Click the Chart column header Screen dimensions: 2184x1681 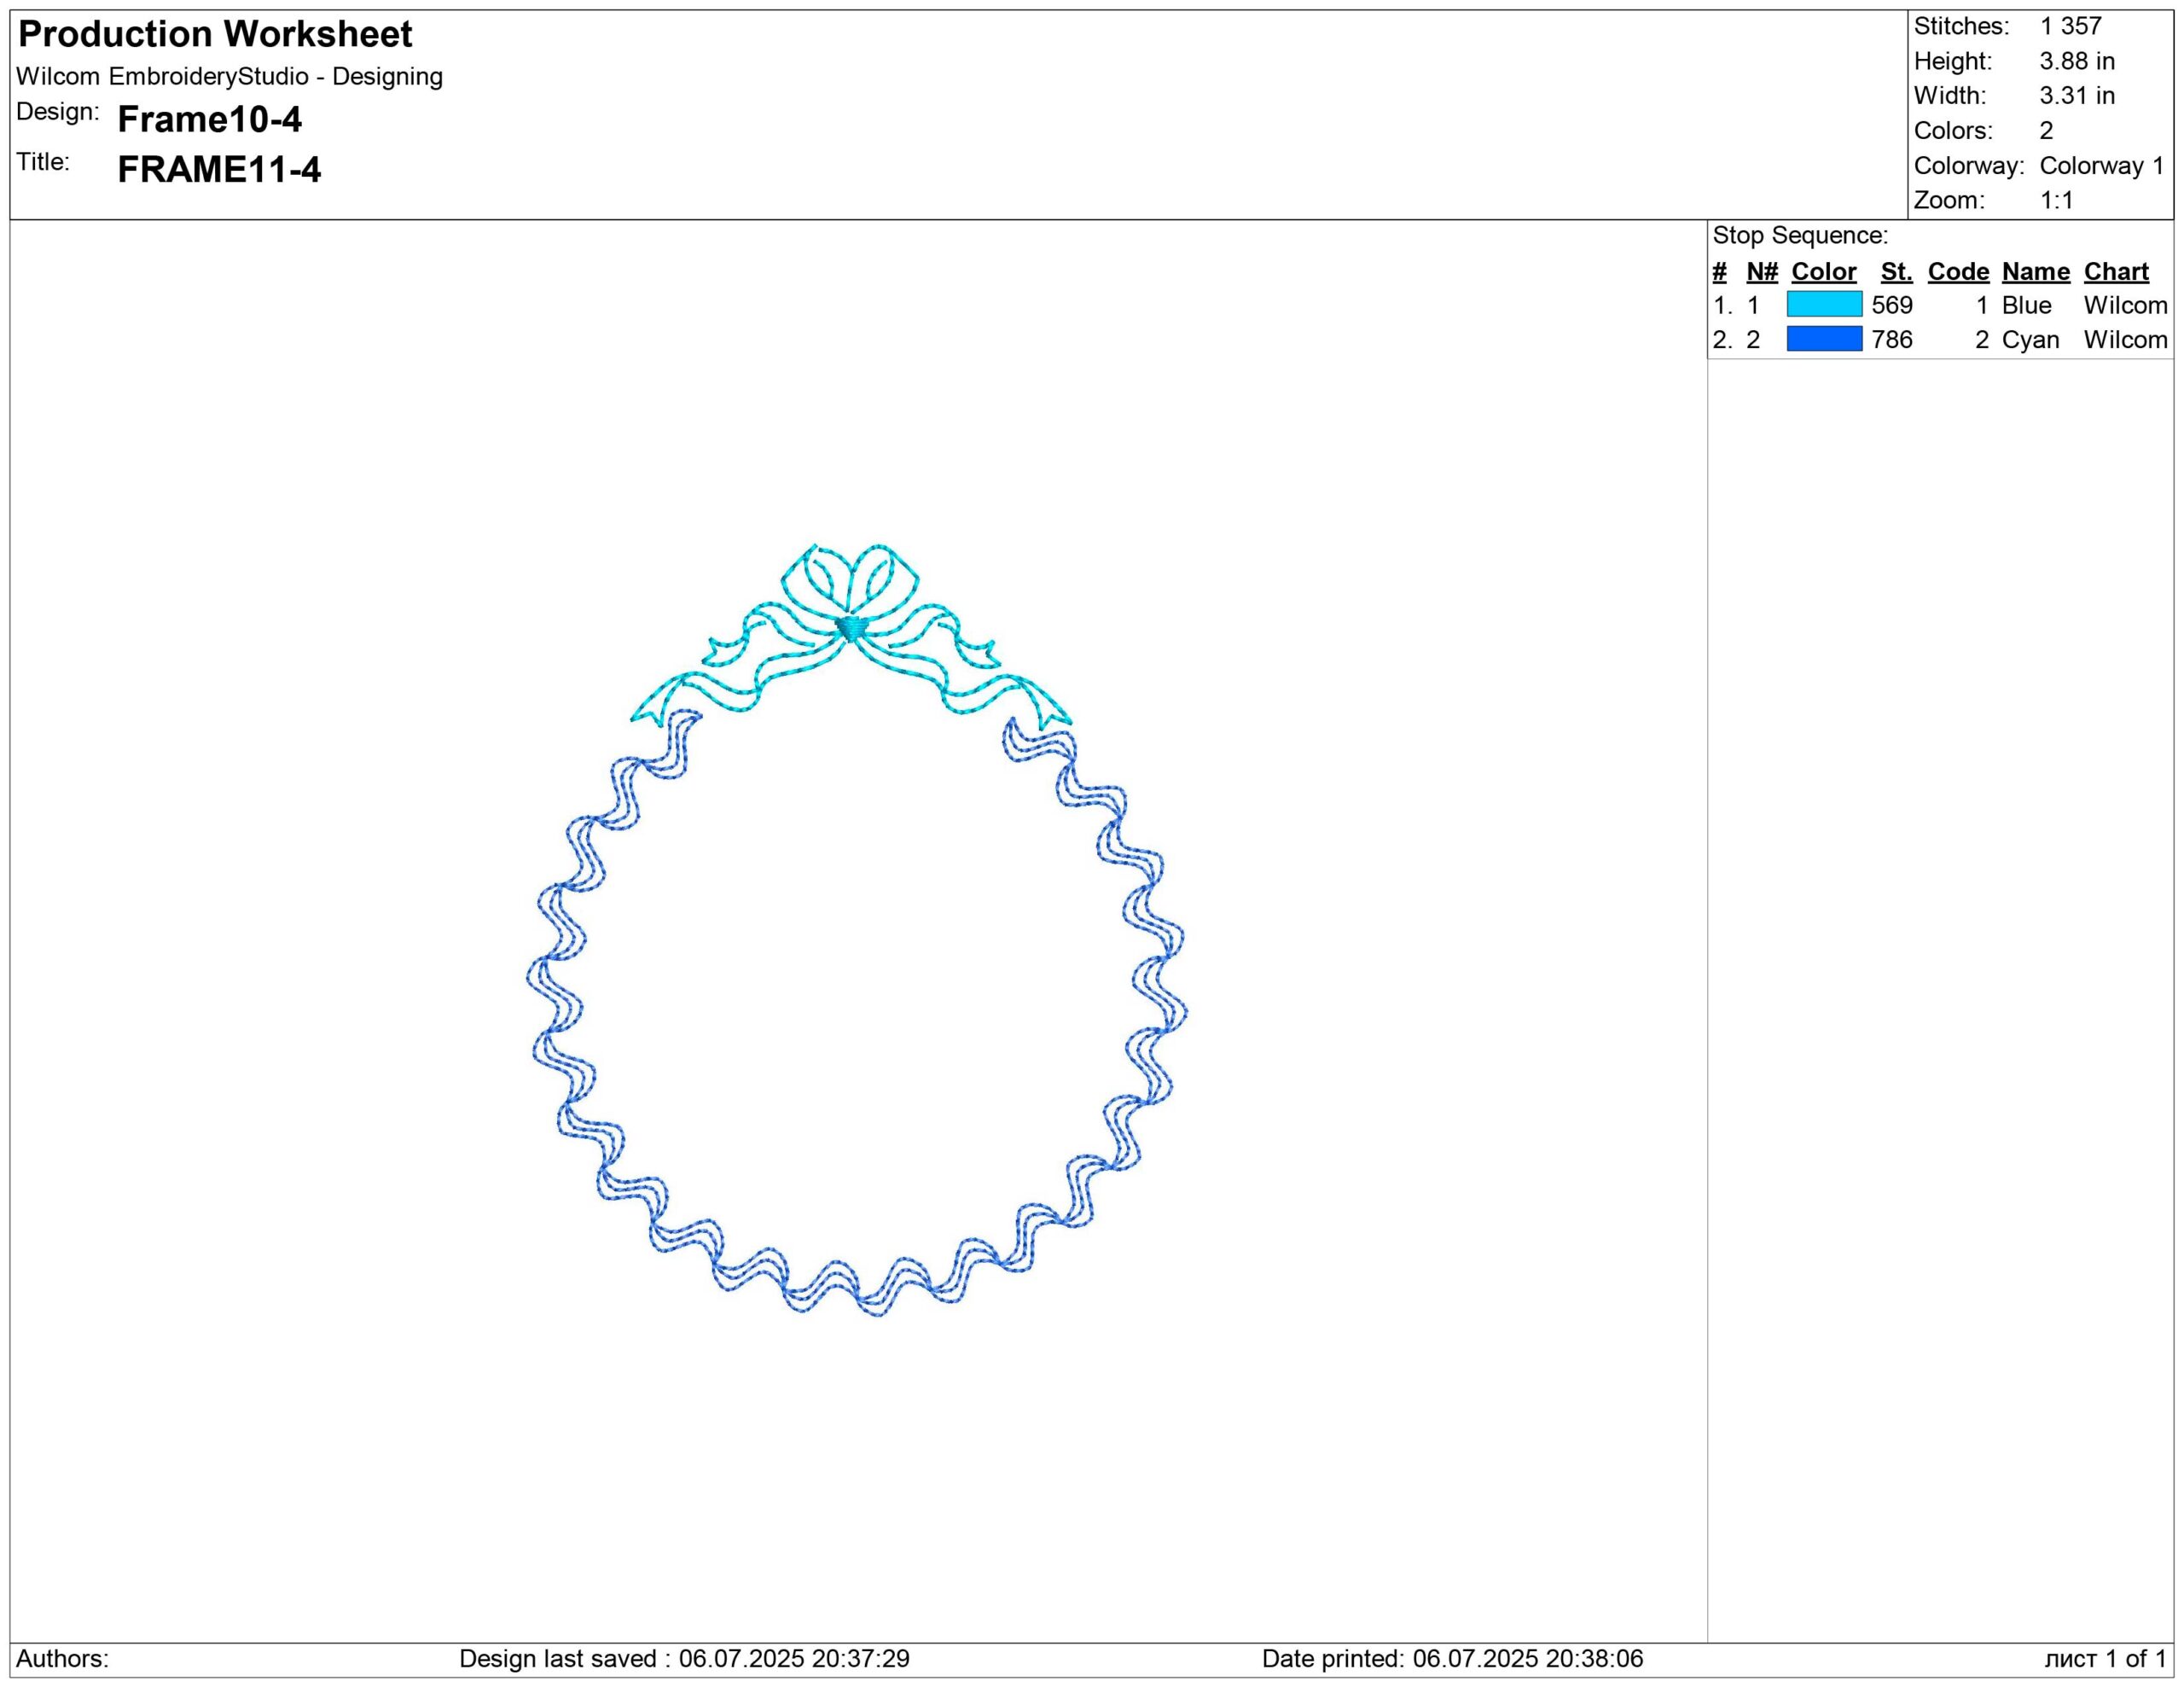2115,272
